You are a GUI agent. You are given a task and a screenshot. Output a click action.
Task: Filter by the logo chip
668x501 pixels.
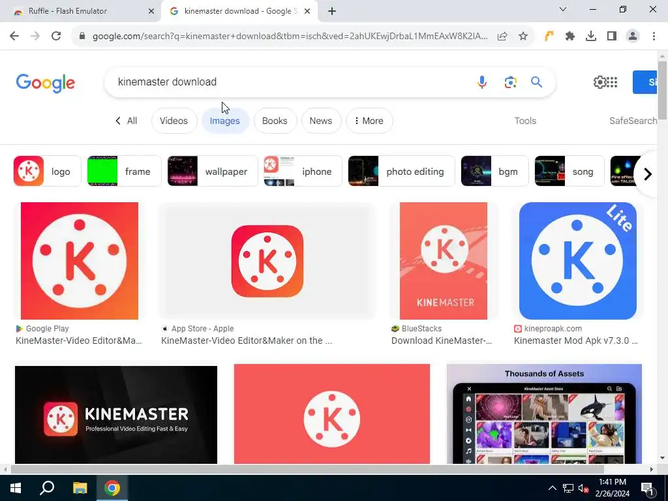(47, 172)
